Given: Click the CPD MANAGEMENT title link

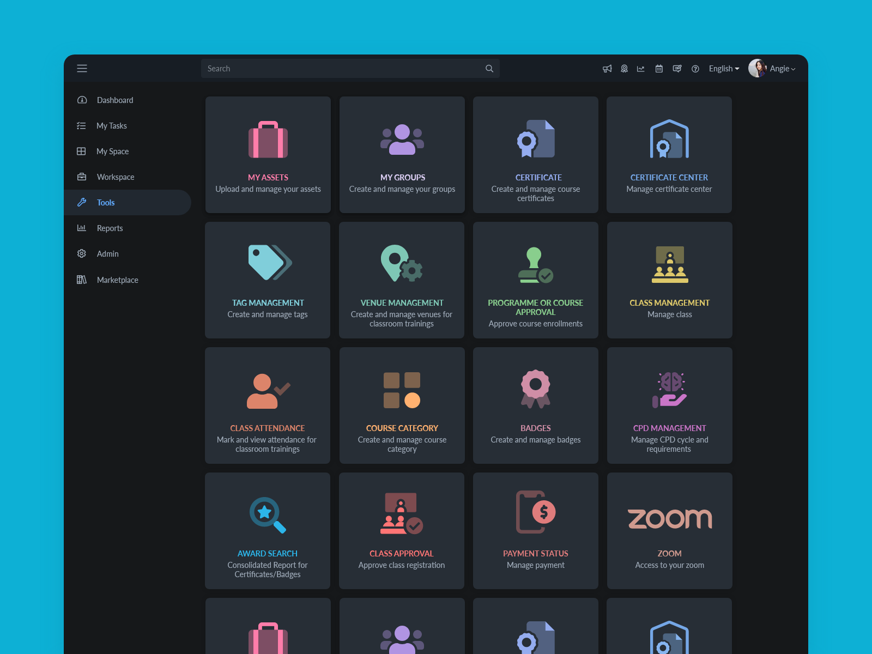Looking at the screenshot, I should tap(670, 428).
